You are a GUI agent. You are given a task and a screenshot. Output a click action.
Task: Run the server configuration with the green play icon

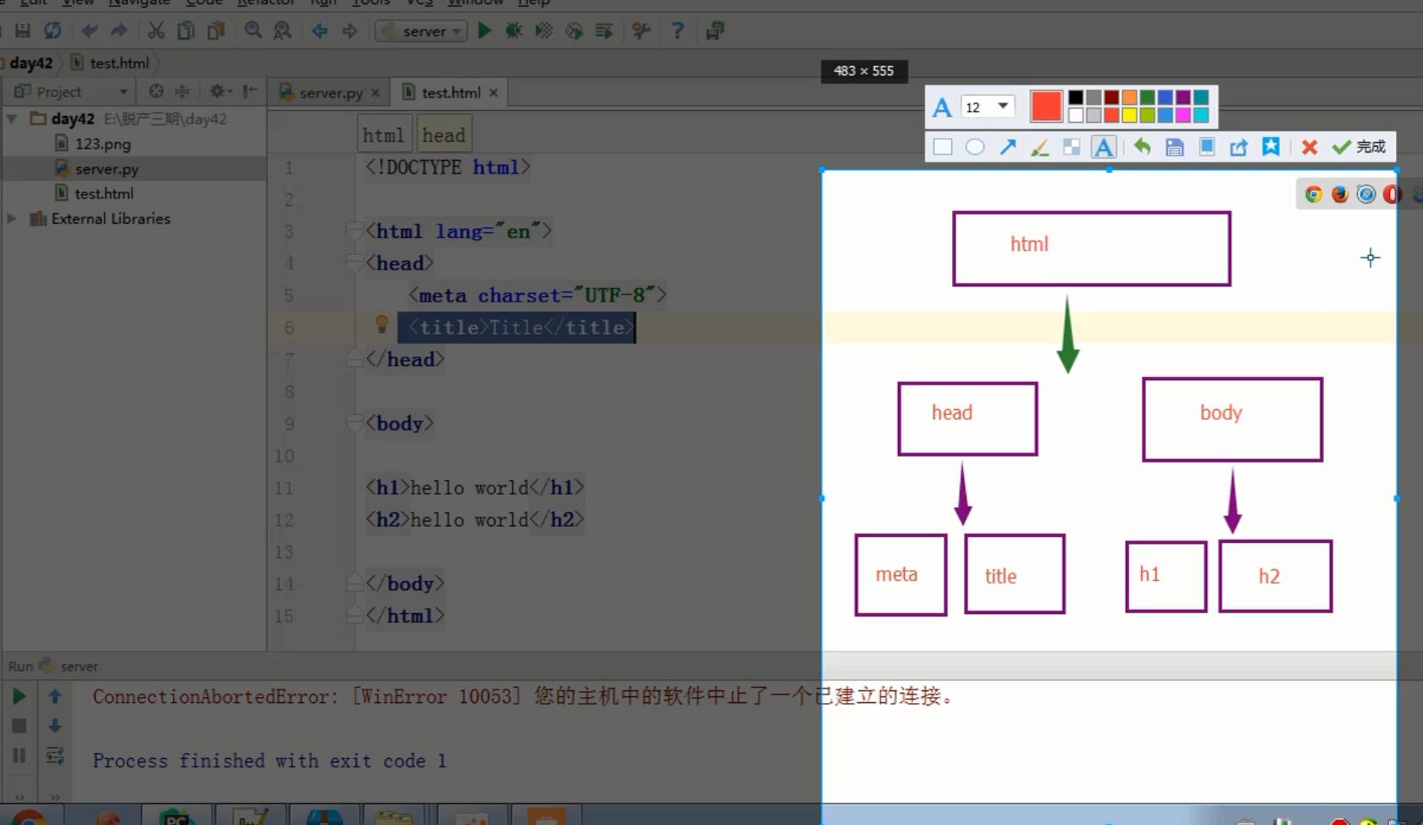[484, 31]
